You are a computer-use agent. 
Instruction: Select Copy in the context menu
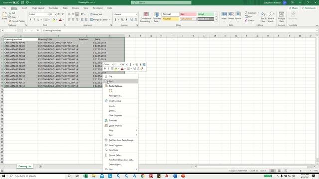[120, 81]
